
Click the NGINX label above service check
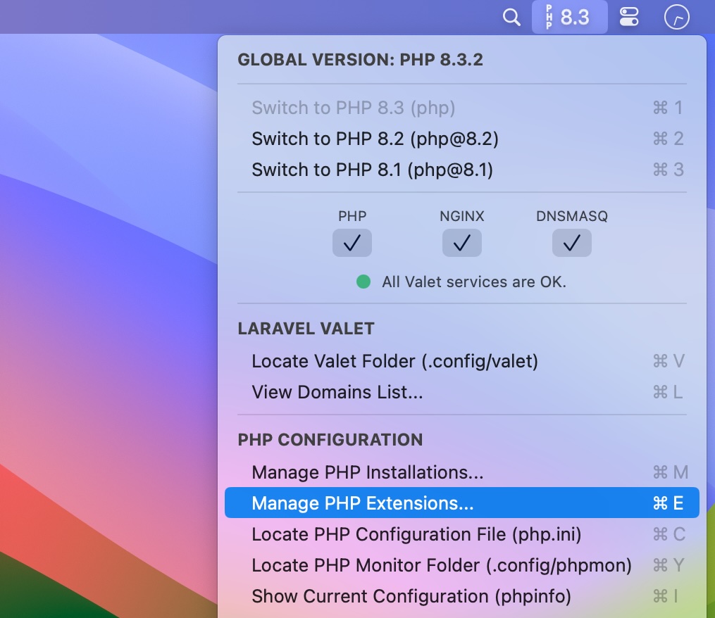click(x=462, y=216)
